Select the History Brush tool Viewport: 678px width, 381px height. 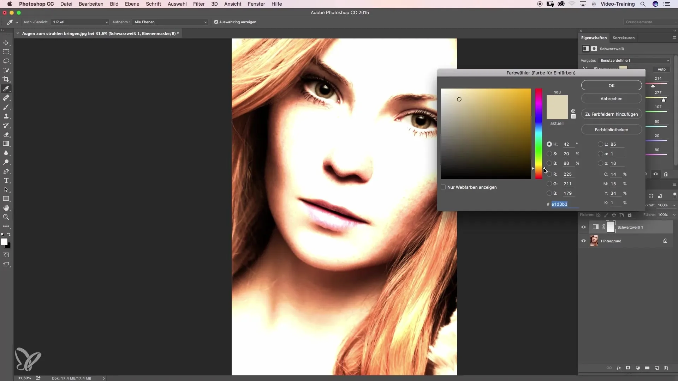click(6, 125)
